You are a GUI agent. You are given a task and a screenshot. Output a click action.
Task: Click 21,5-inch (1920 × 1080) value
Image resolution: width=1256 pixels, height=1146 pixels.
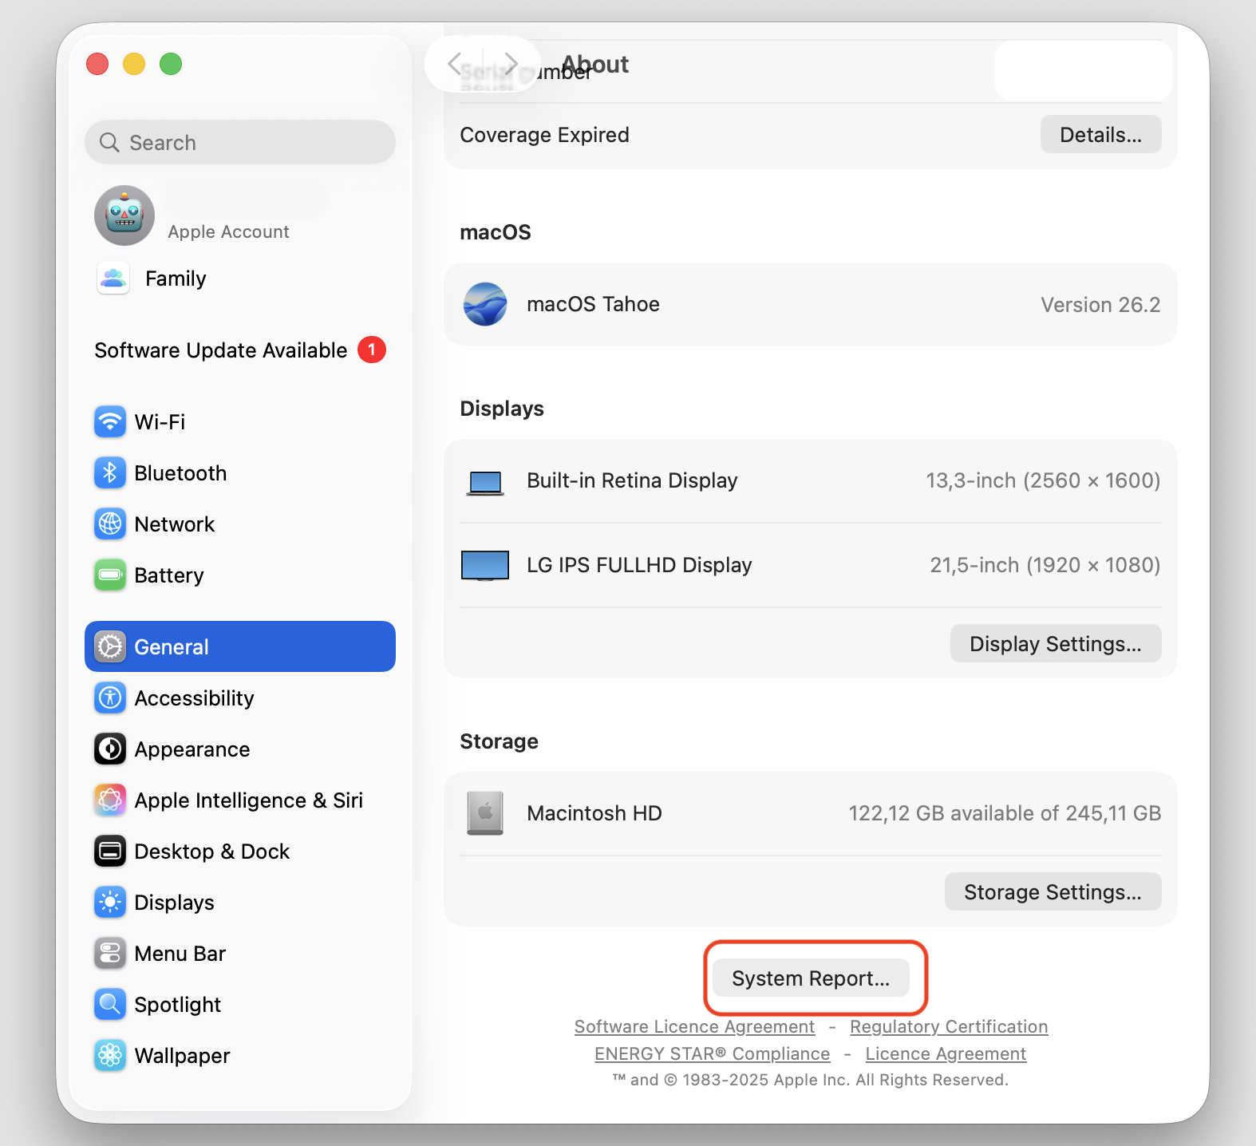1045,565
